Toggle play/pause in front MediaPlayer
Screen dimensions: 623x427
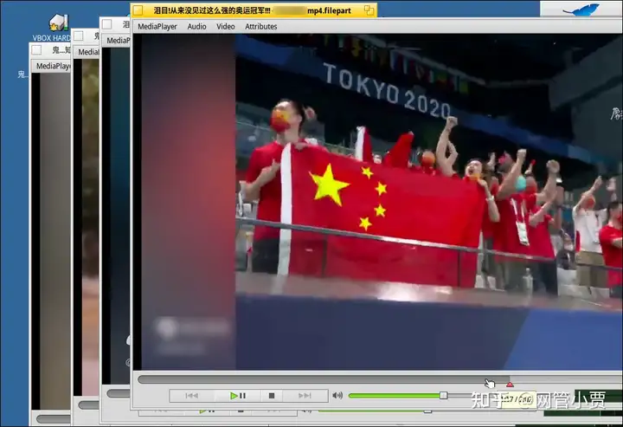point(238,396)
